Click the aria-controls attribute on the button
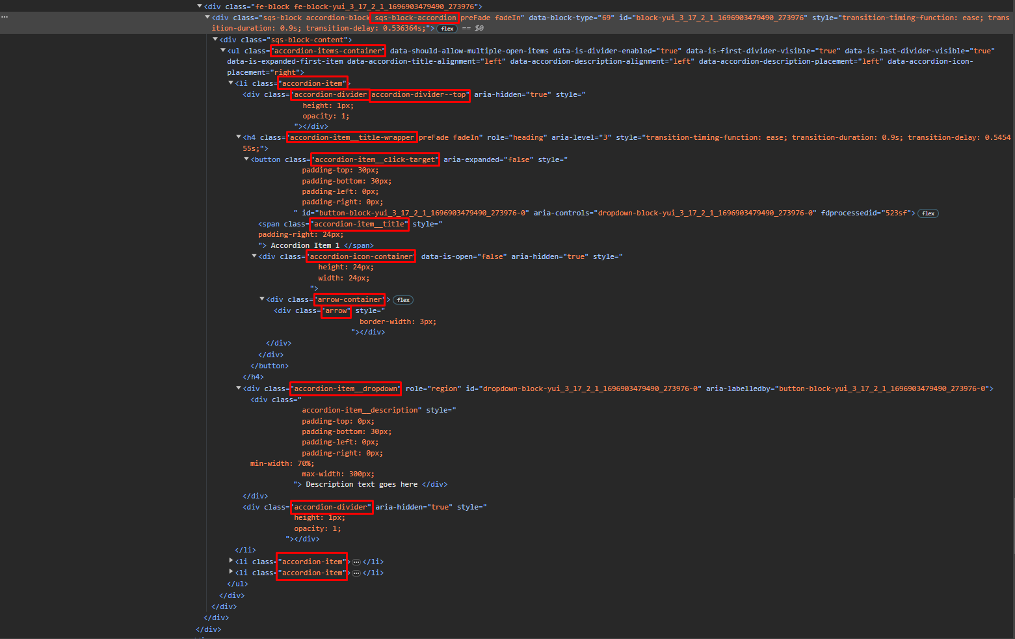The height and width of the screenshot is (639, 1015). click(x=675, y=213)
